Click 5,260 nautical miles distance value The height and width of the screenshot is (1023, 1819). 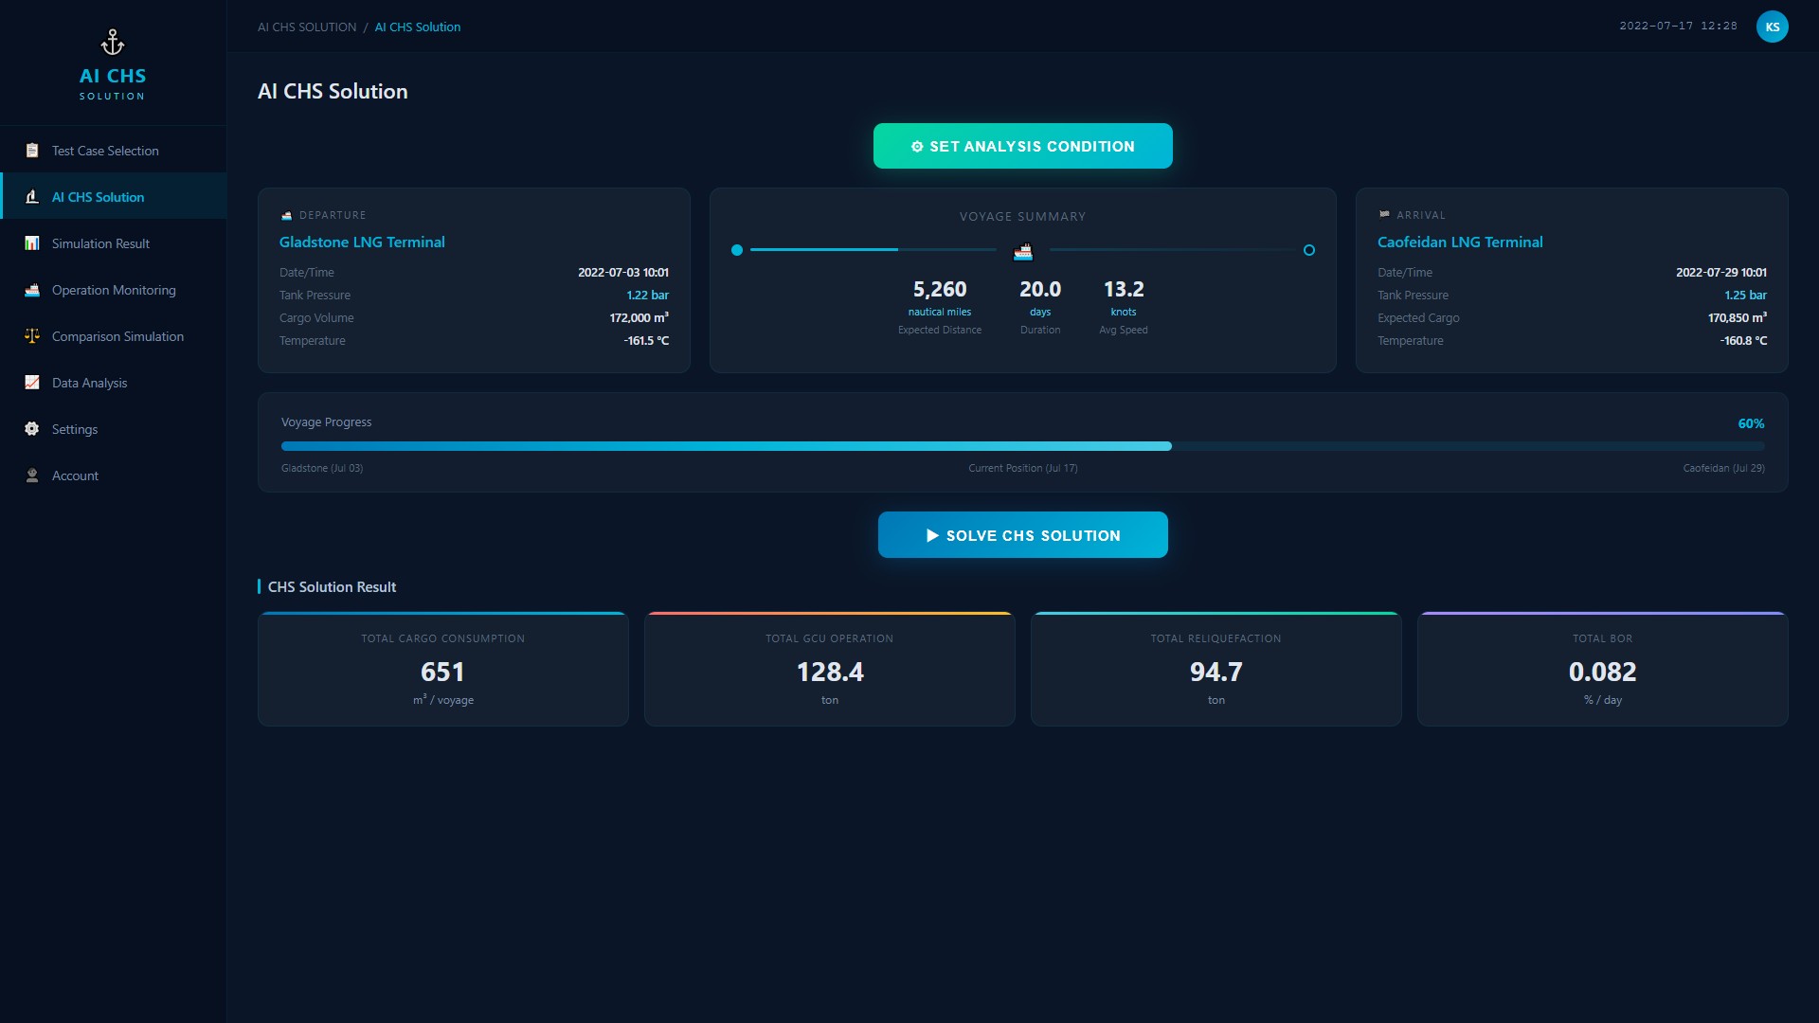940,290
